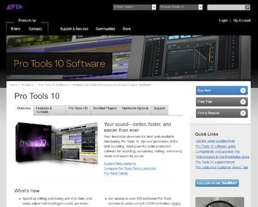
Task: Open the Login link
Action: pos(223,21)
